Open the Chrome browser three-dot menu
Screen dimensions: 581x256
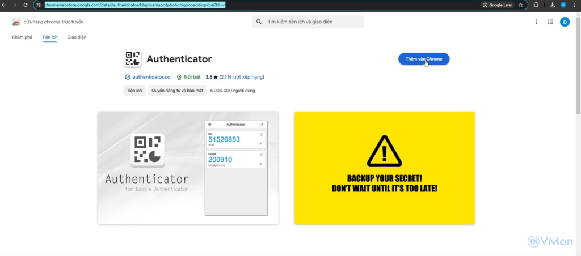tap(575, 5)
